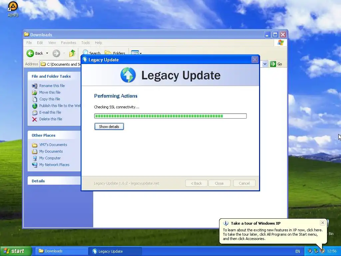Click the Back arrow icon in Downloads

tap(30, 53)
